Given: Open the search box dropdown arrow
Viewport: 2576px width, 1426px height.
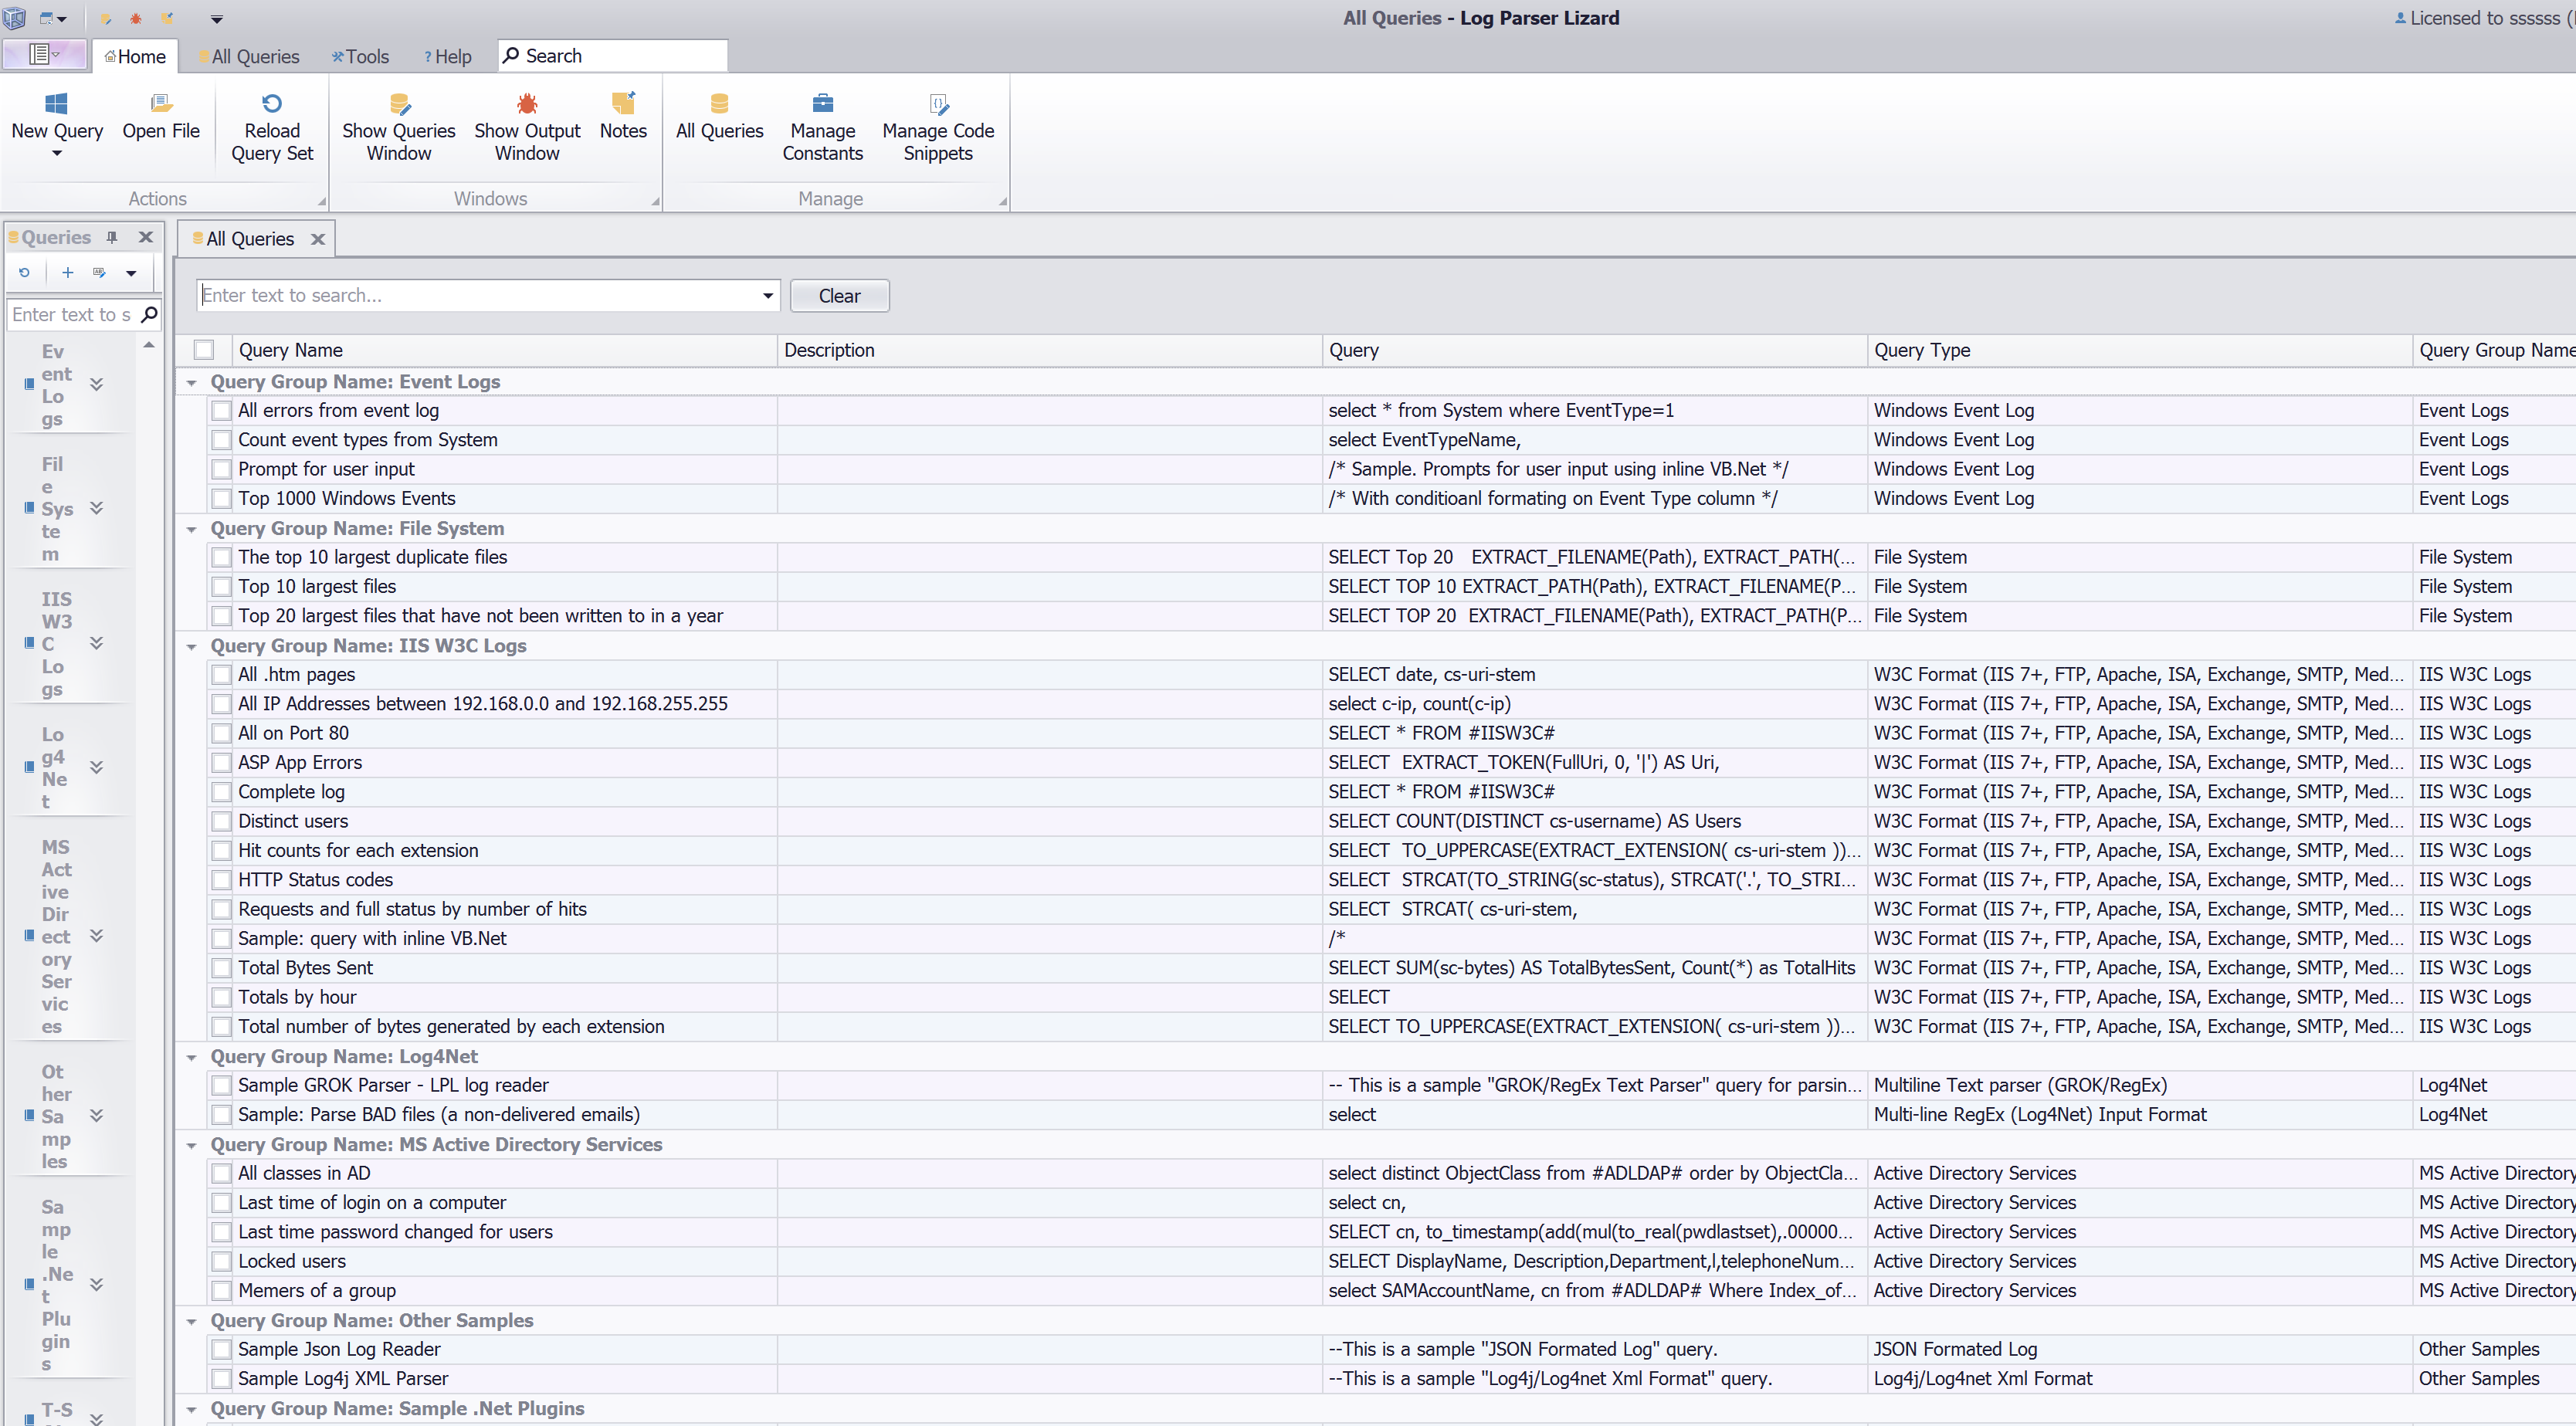Looking at the screenshot, I should 767,295.
